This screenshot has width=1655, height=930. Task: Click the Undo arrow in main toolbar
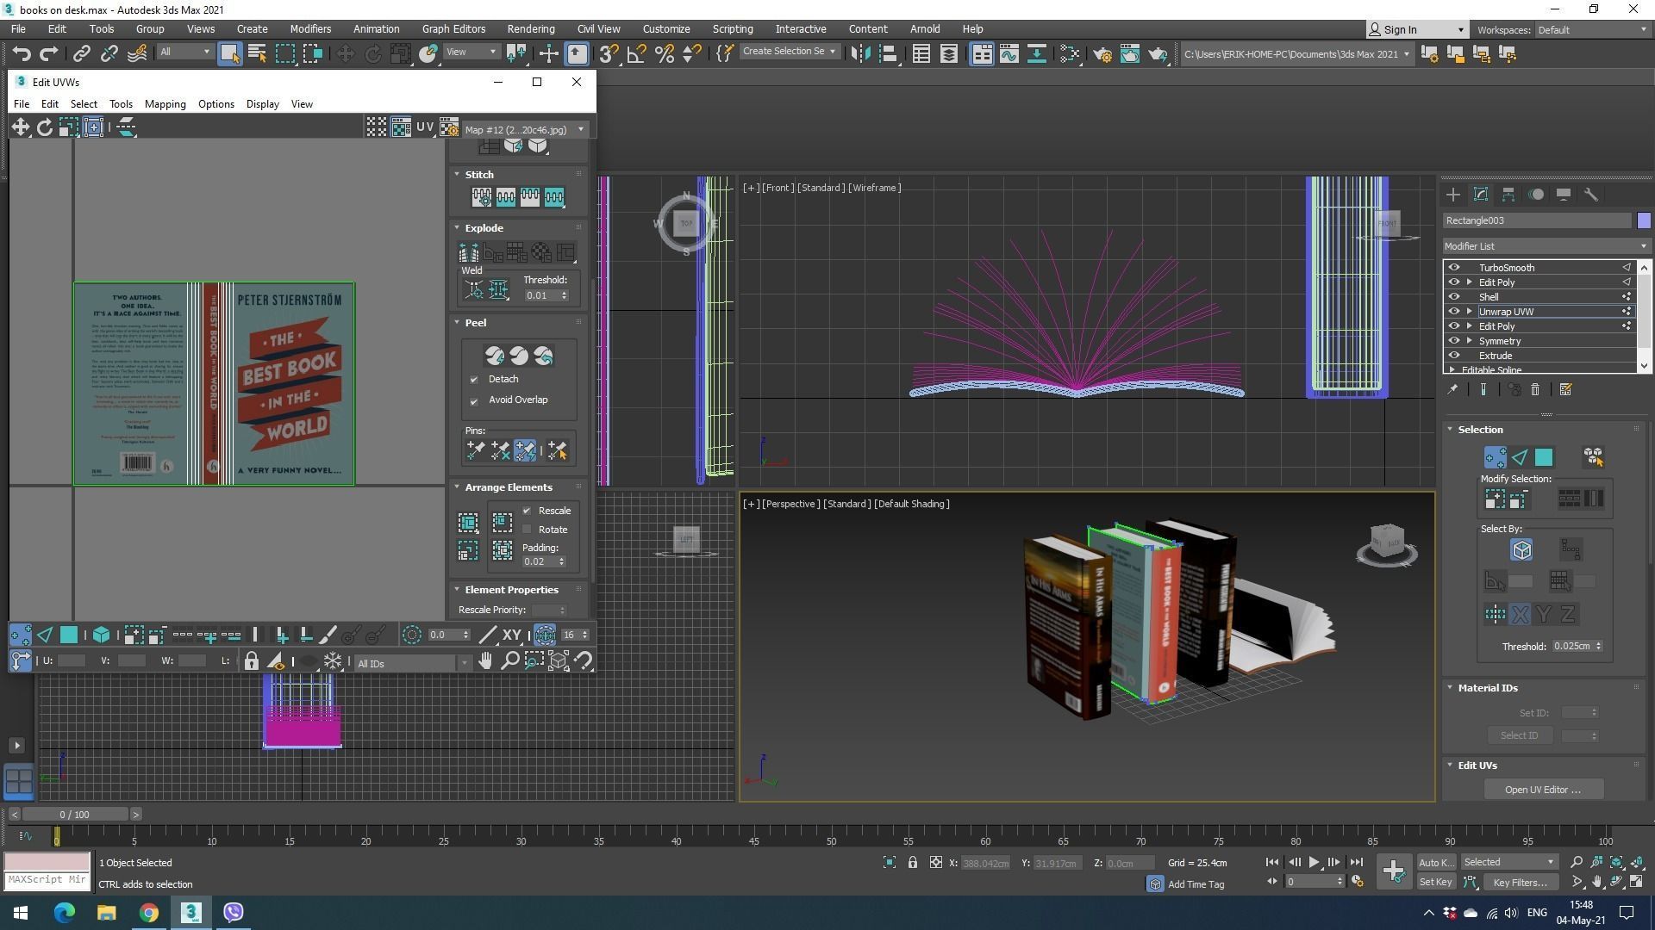[21, 53]
